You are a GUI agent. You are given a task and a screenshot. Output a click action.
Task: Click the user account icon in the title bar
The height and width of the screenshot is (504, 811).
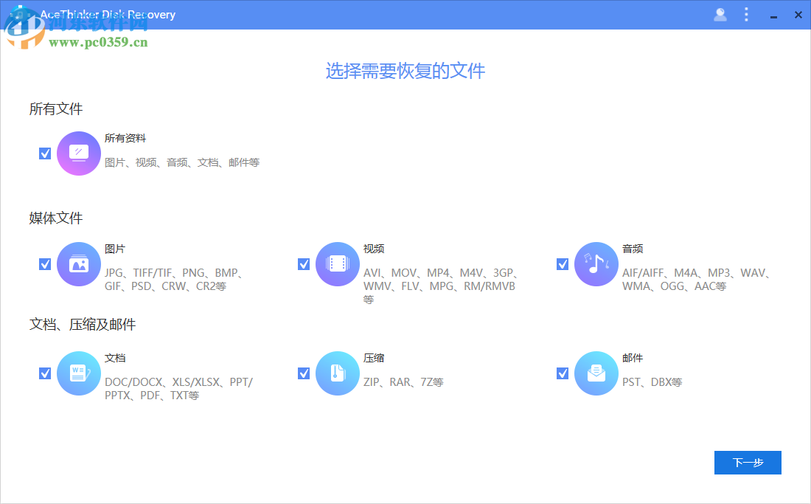(x=720, y=14)
